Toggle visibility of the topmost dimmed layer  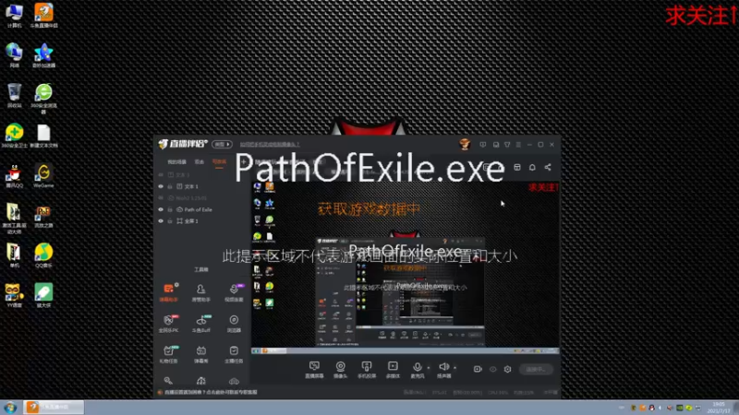click(x=161, y=174)
